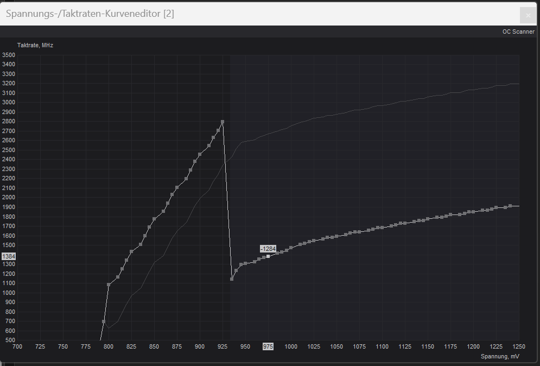
Task: Select the highlighted curve point near 975 mV
Action: [x=268, y=256]
